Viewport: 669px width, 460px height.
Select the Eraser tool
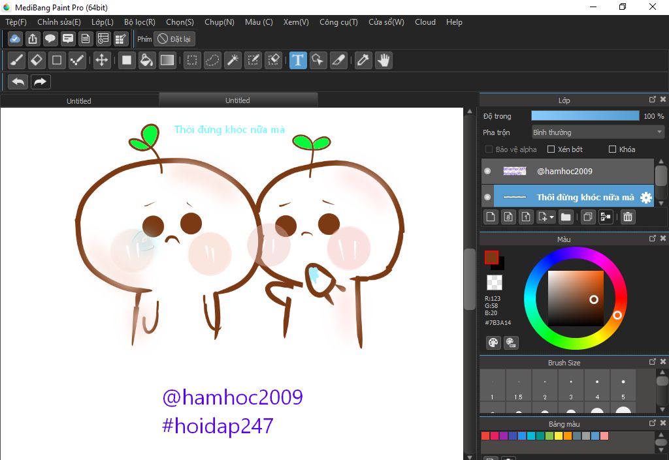[37, 61]
